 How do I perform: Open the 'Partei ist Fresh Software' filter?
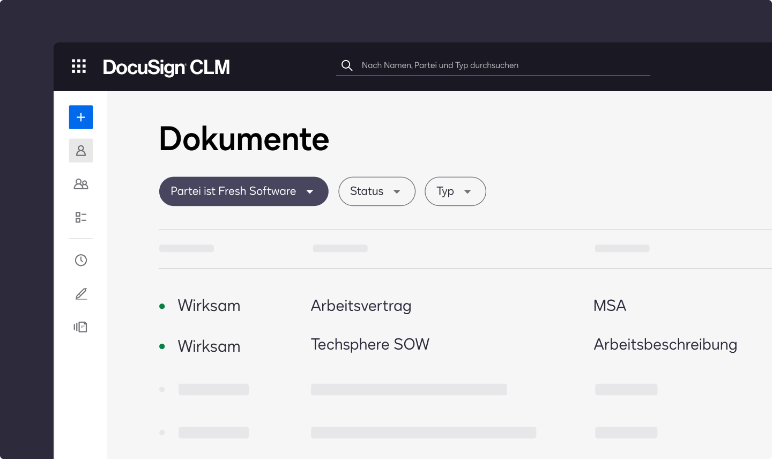(243, 191)
